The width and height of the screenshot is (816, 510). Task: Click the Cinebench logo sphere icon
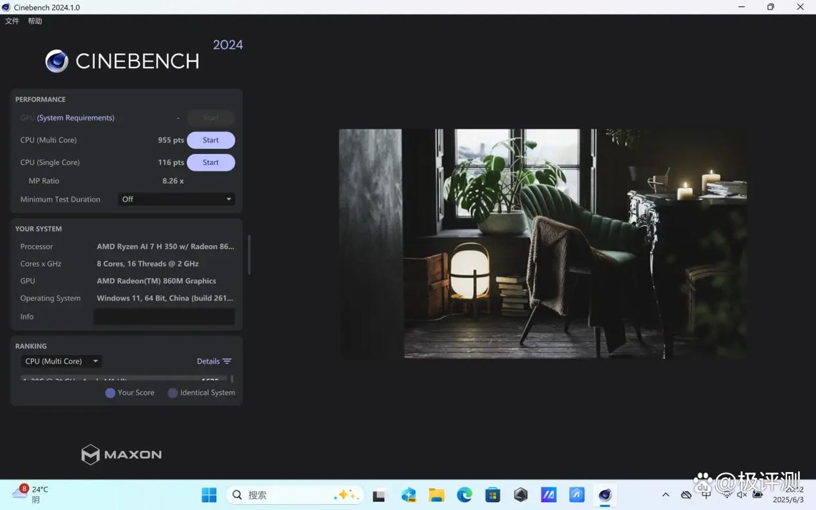(x=57, y=61)
